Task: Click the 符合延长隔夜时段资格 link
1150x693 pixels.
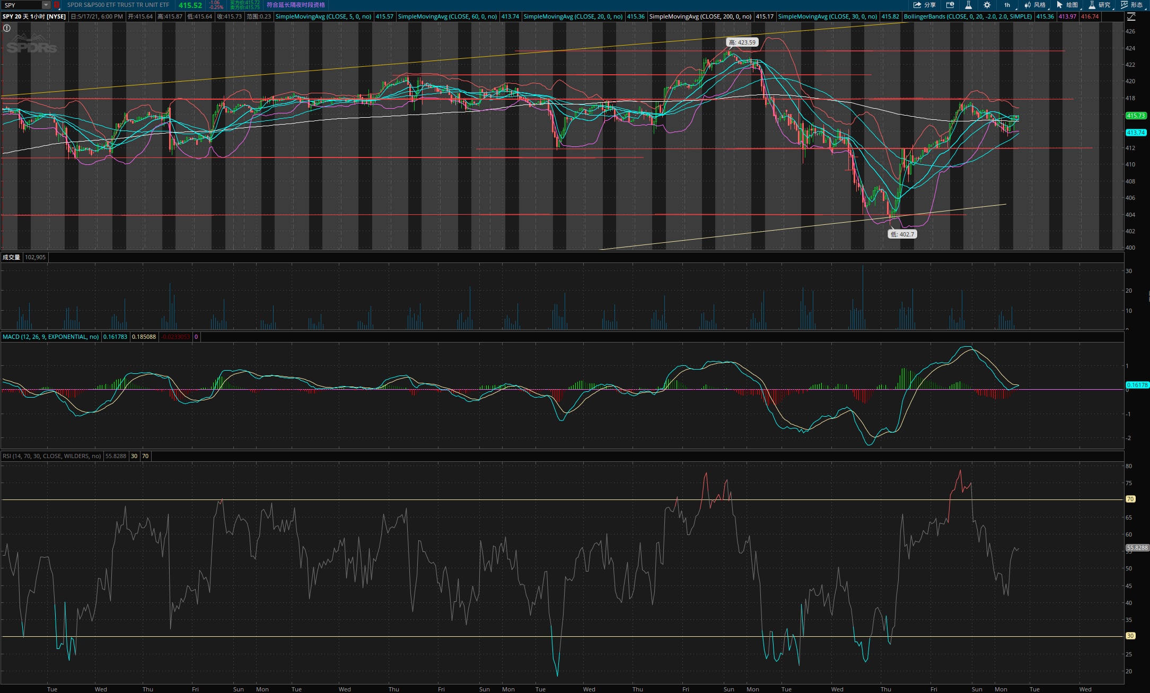Action: pyautogui.click(x=295, y=5)
